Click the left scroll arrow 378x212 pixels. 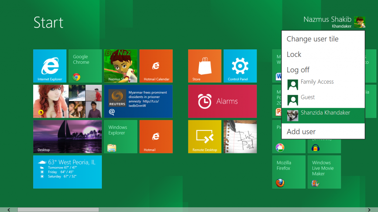[x=9, y=210]
